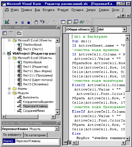Open the Формат menu
Viewport: 132px width, 147px height.
coord(63,10)
